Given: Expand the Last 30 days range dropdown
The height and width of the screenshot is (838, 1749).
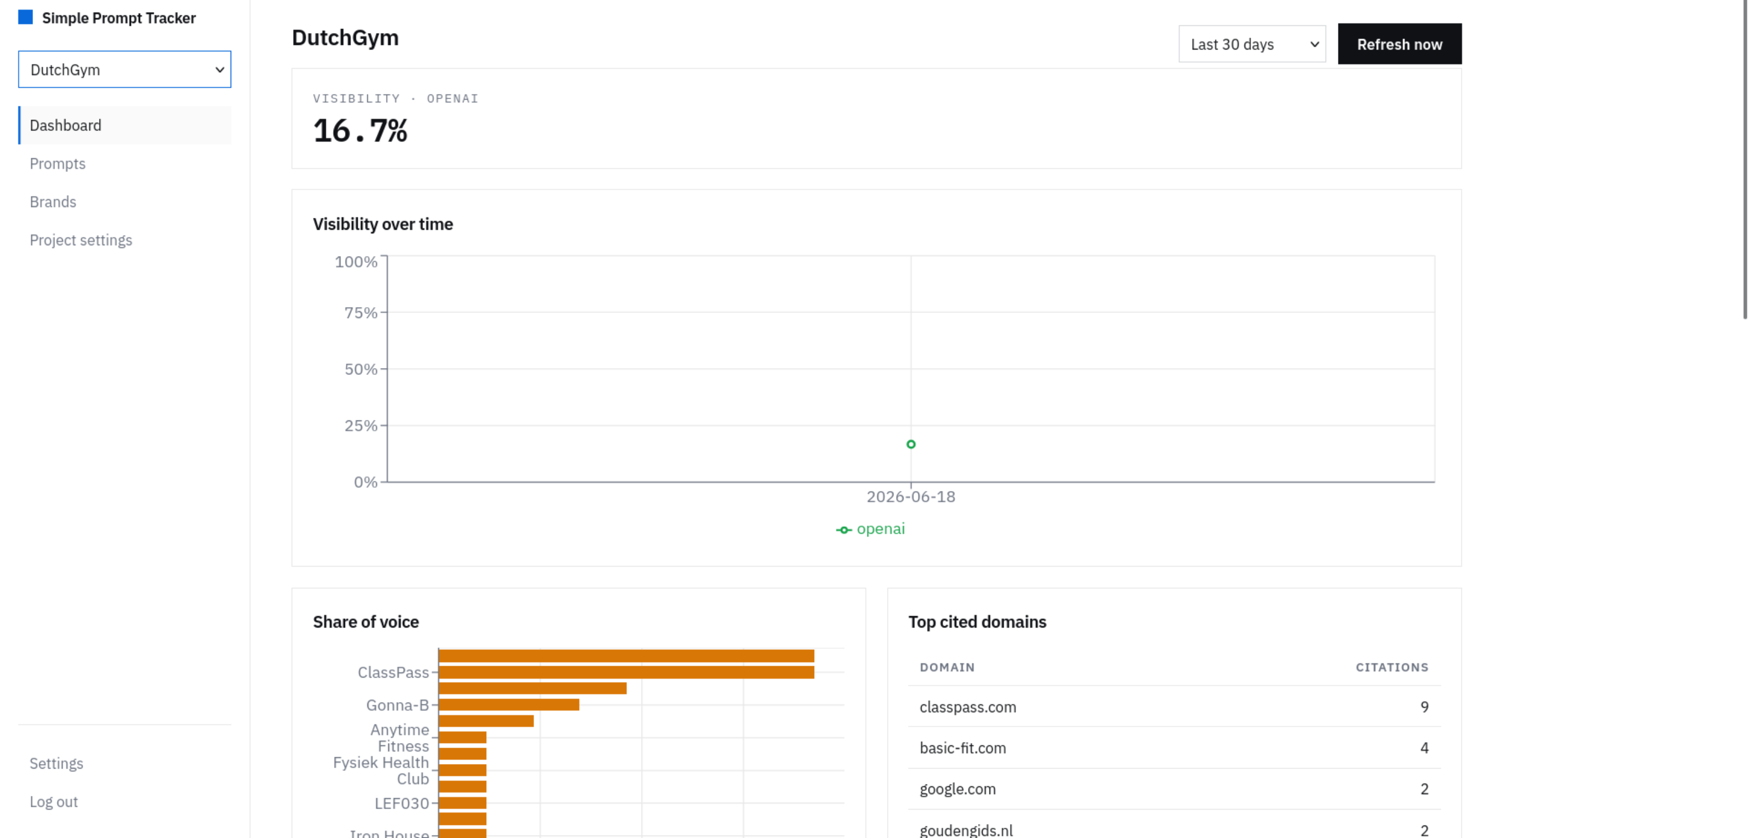Looking at the screenshot, I should point(1251,44).
